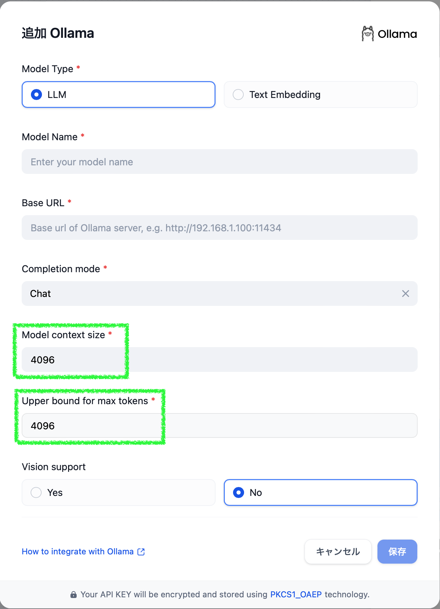Open How to integrate with Ollama
The width and height of the screenshot is (440, 609).
tap(77, 552)
